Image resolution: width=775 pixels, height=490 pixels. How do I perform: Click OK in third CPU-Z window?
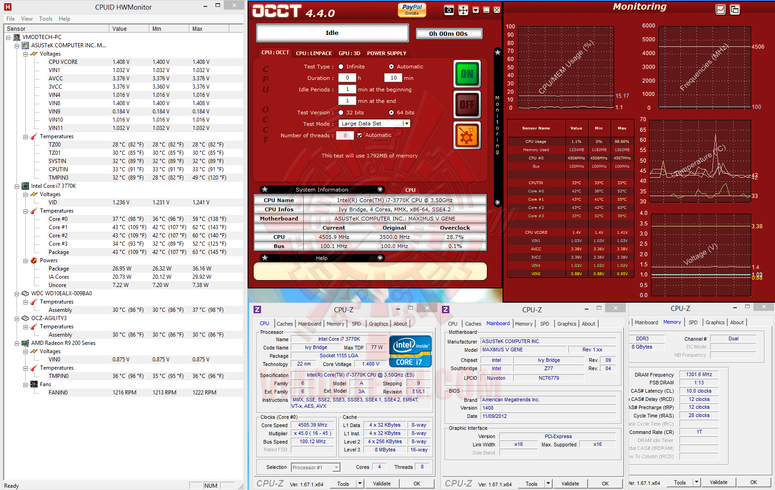click(x=753, y=482)
